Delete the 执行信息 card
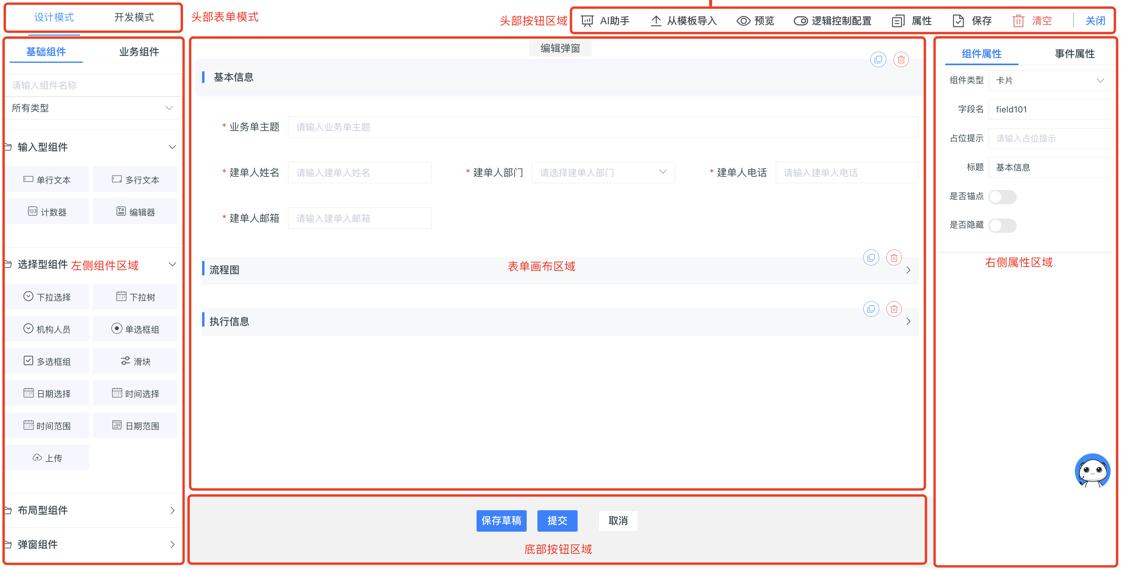 [x=894, y=309]
